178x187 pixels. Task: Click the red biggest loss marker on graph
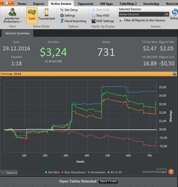pos(26,140)
